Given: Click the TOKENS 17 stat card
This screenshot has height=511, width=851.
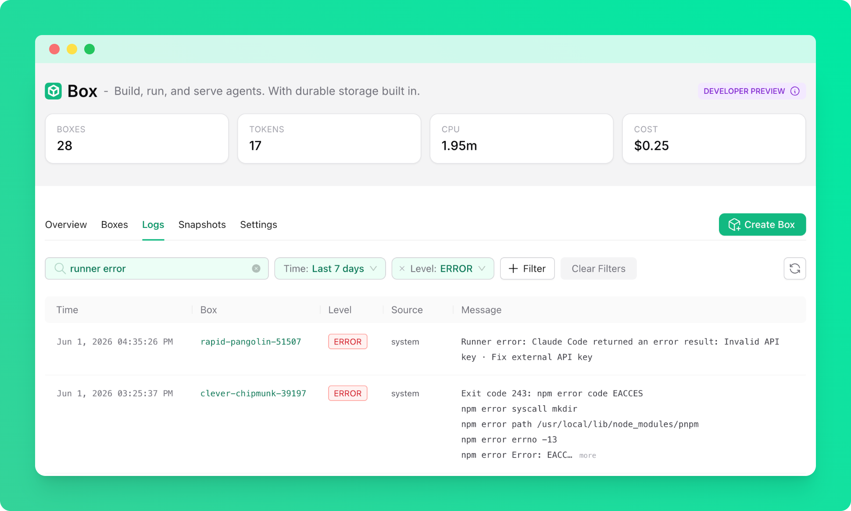Looking at the screenshot, I should tap(329, 138).
